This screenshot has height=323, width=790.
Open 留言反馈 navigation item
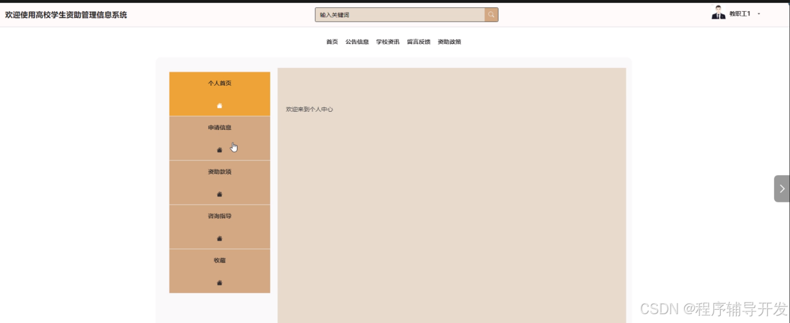click(x=418, y=42)
